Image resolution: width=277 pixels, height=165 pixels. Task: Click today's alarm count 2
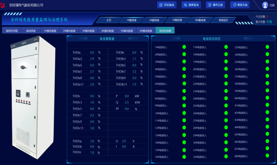point(267,17)
